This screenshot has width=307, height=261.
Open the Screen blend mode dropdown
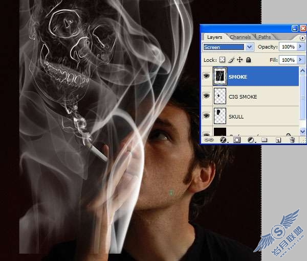tap(228, 47)
